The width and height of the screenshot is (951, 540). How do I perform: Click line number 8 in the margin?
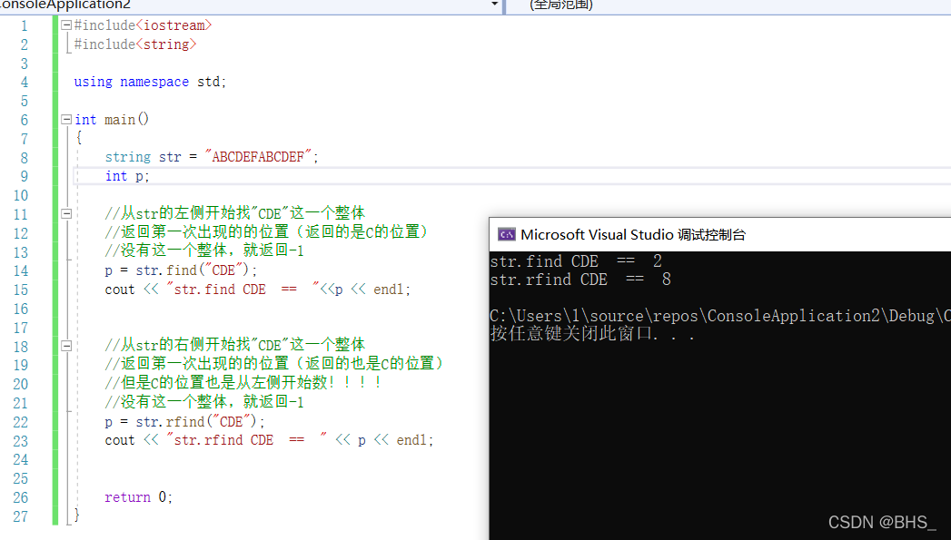coord(23,156)
